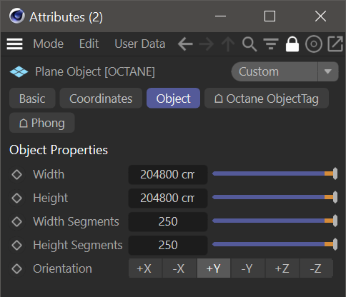Close the Attributes window
Screen dimensions: 346x297
(x=320, y=16)
